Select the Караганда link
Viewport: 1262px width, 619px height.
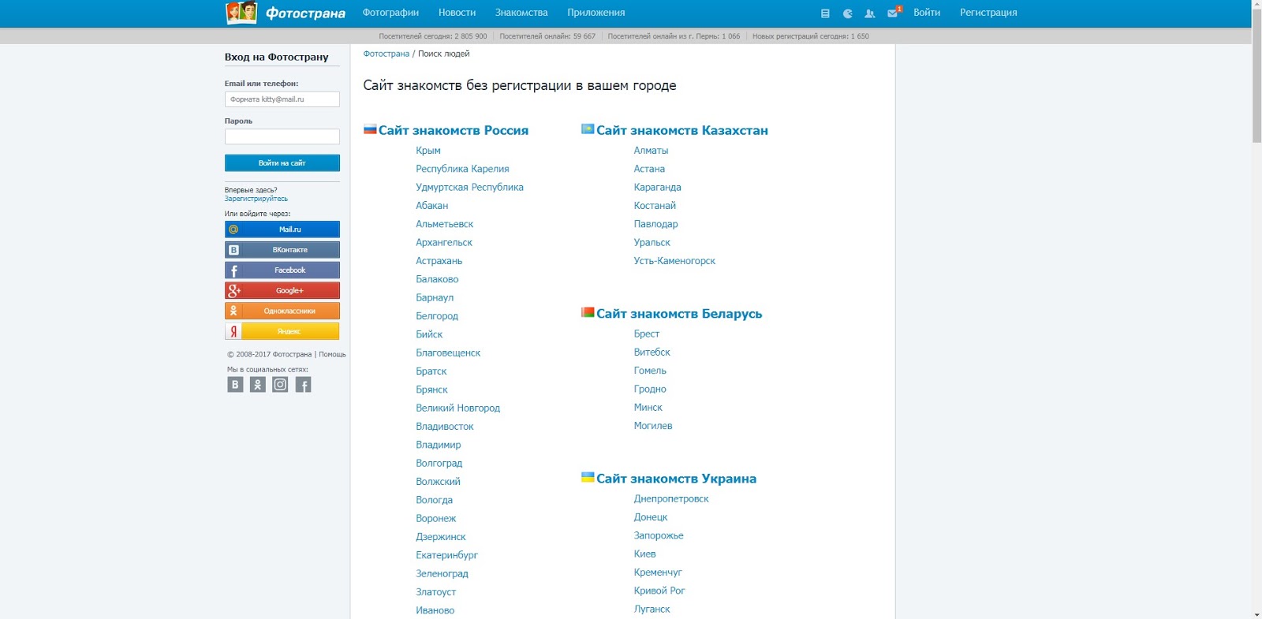tap(657, 187)
